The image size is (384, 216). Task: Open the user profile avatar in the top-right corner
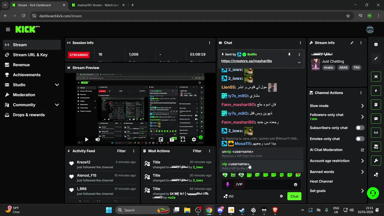click(x=370, y=29)
